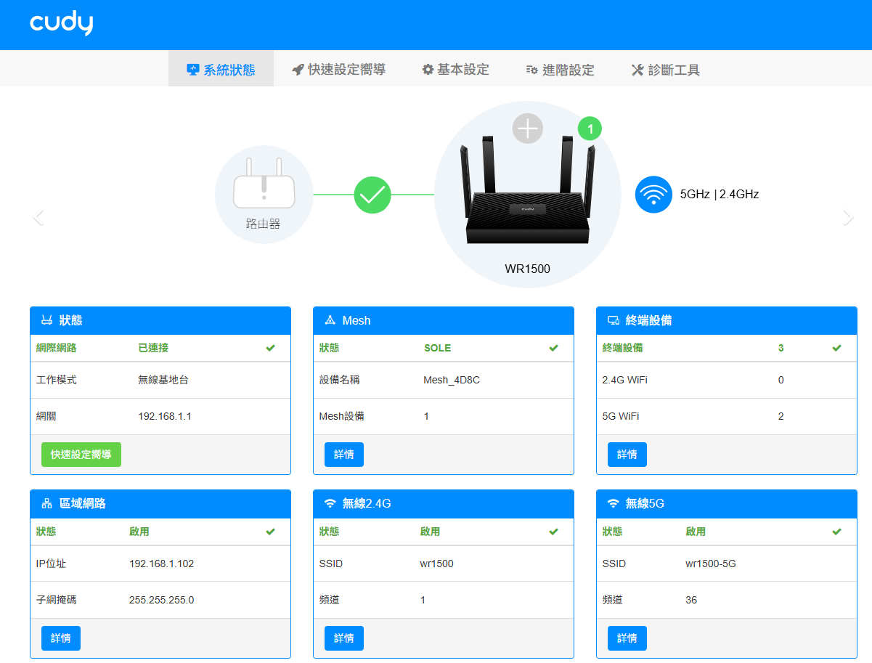Click the left carousel chevron
Image resolution: width=872 pixels, height=663 pixels.
coord(38,217)
